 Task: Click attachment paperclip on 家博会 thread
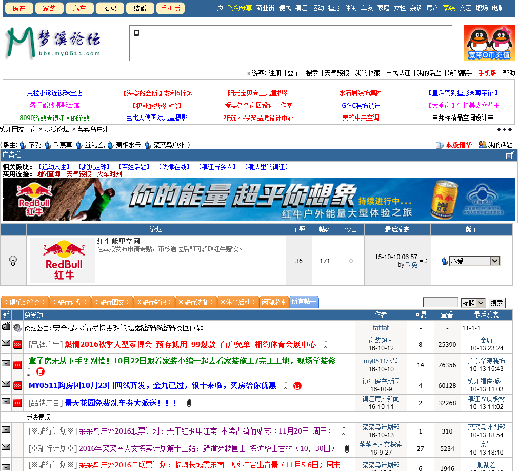pyautogui.click(x=325, y=344)
